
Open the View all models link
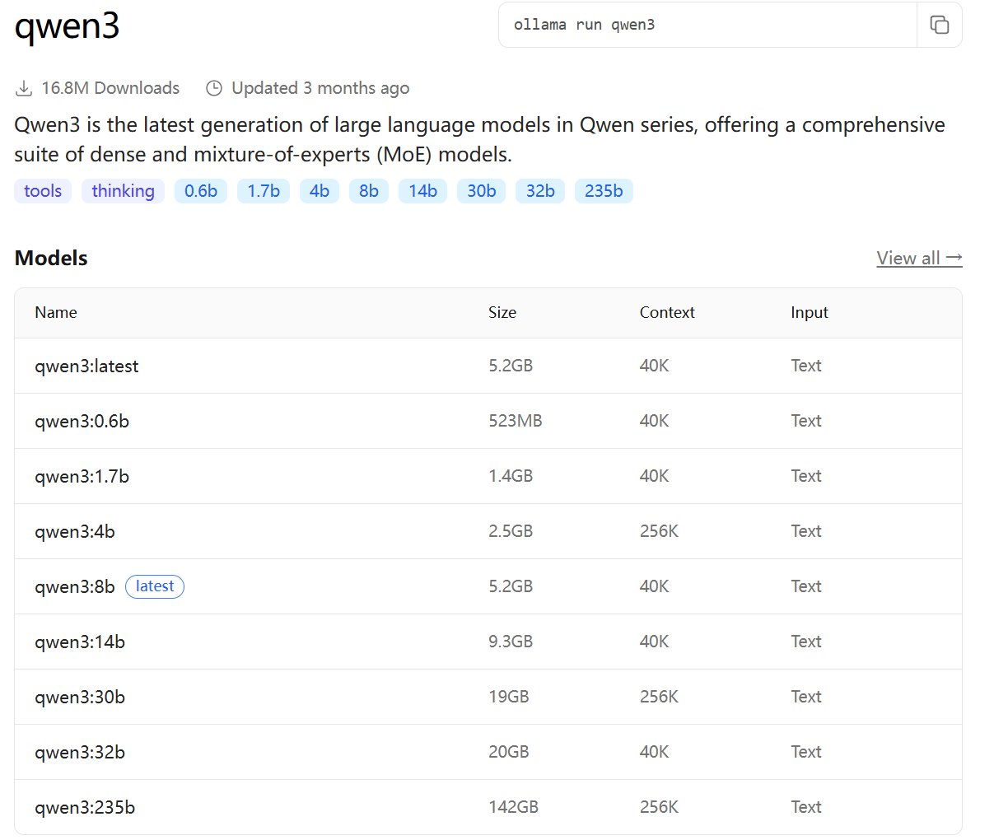pyautogui.click(x=919, y=258)
